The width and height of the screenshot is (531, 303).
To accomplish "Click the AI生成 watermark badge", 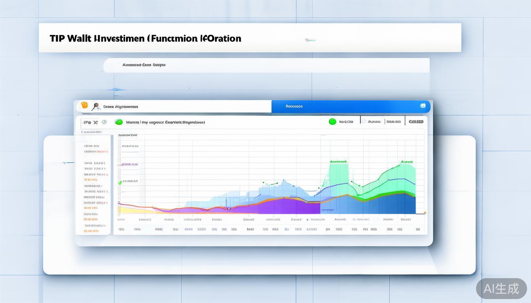I will [501, 288].
